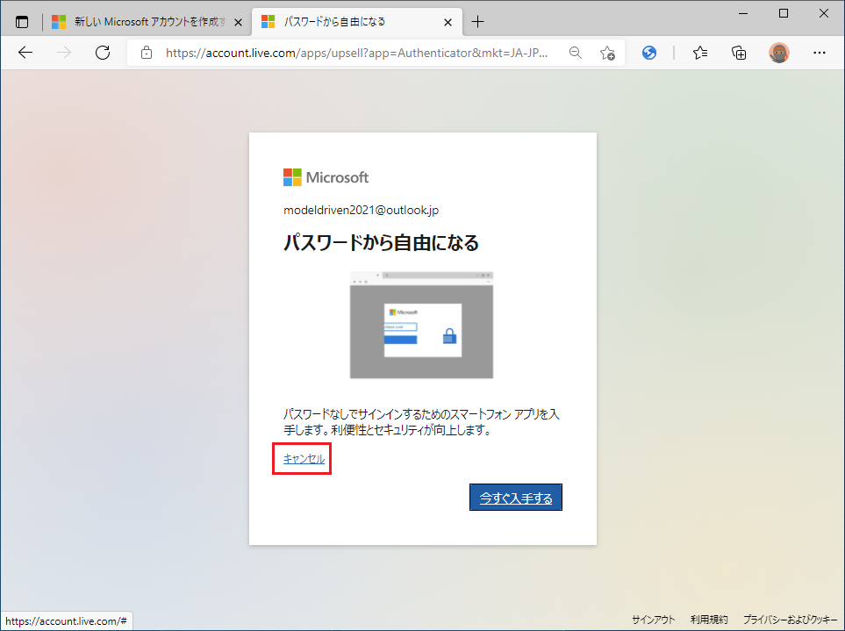Click the password-free sign-in illustration

(421, 325)
